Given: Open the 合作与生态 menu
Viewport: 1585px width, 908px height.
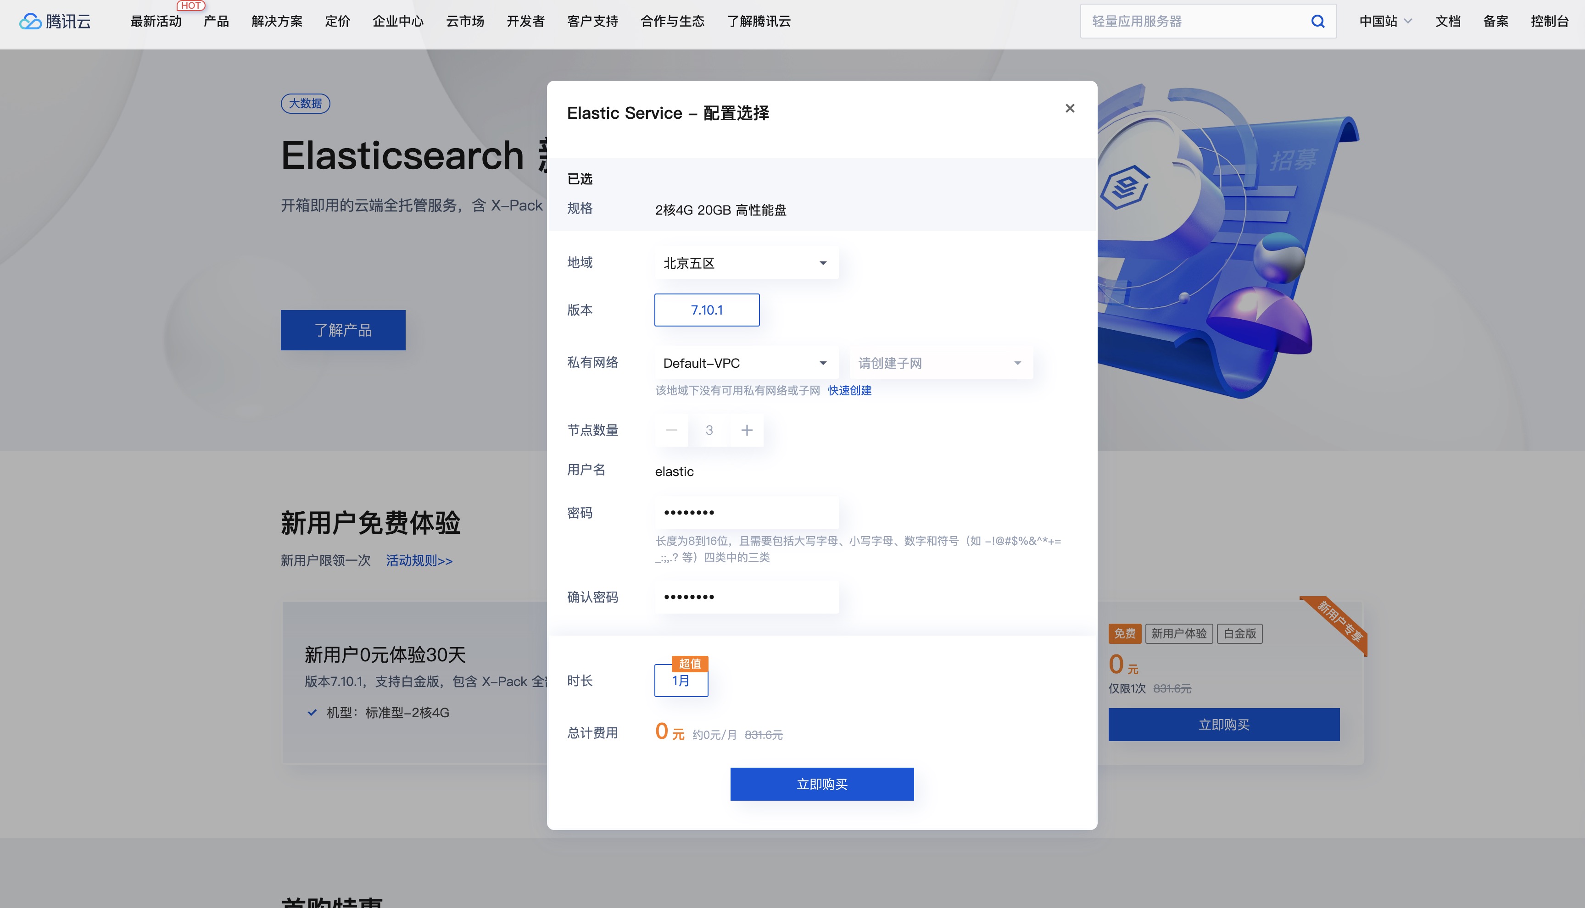Looking at the screenshot, I should point(672,21).
